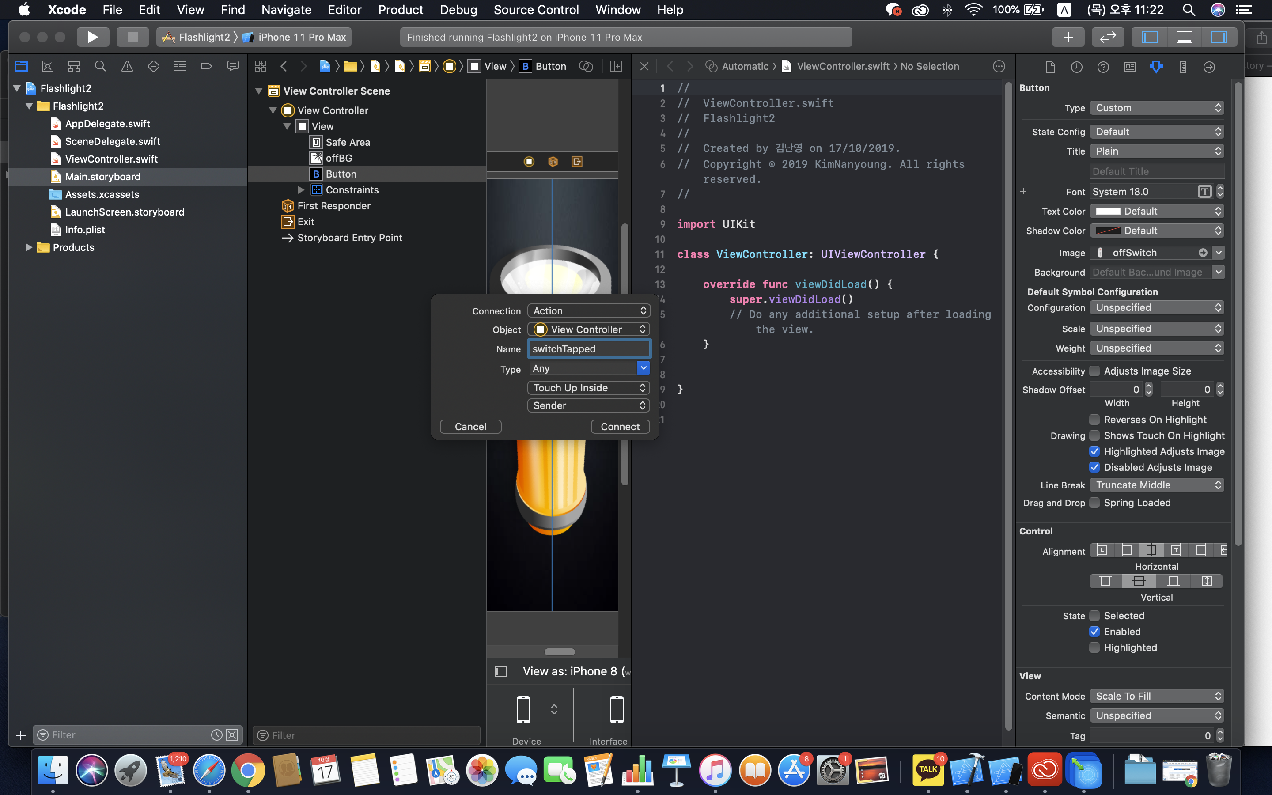The width and height of the screenshot is (1272, 795).
Task: Click the Stop button in toolbar
Action: [x=132, y=37]
